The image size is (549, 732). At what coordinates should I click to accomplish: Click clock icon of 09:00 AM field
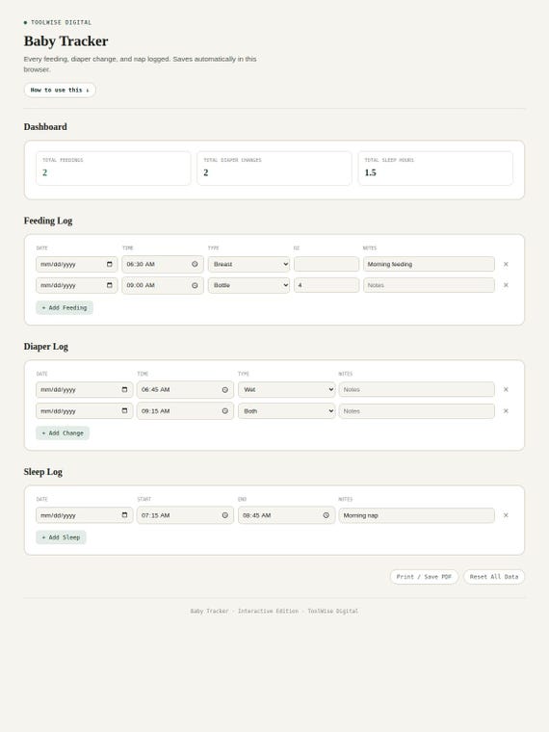(x=195, y=285)
